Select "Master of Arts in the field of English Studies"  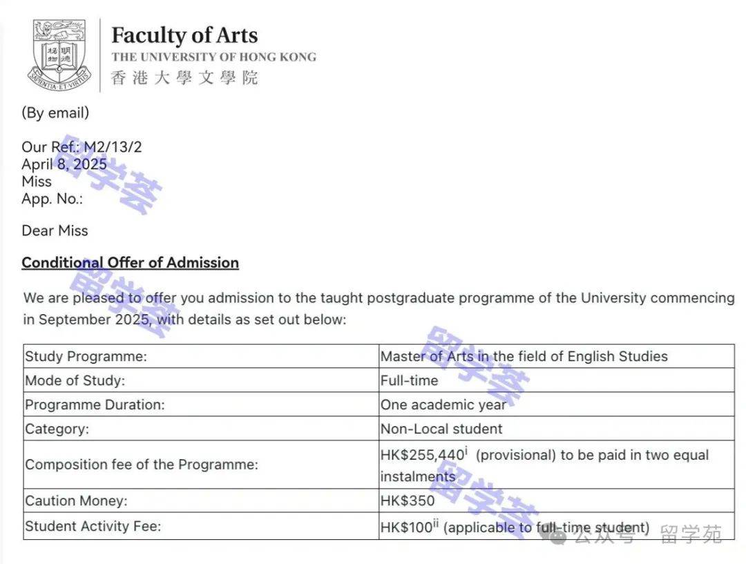(524, 357)
